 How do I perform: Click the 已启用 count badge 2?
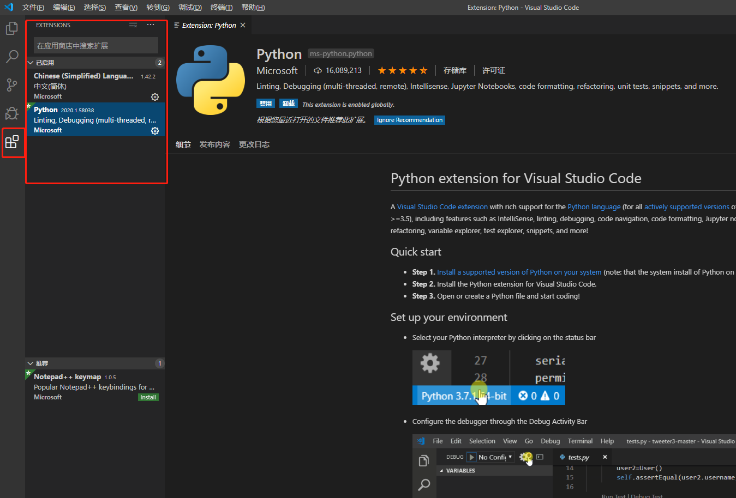click(159, 63)
